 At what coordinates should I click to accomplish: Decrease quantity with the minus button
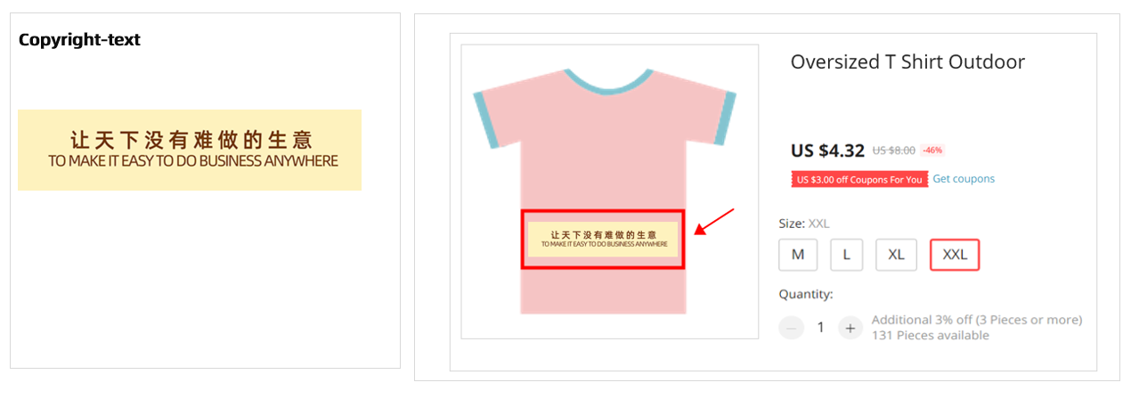pyautogui.click(x=791, y=328)
